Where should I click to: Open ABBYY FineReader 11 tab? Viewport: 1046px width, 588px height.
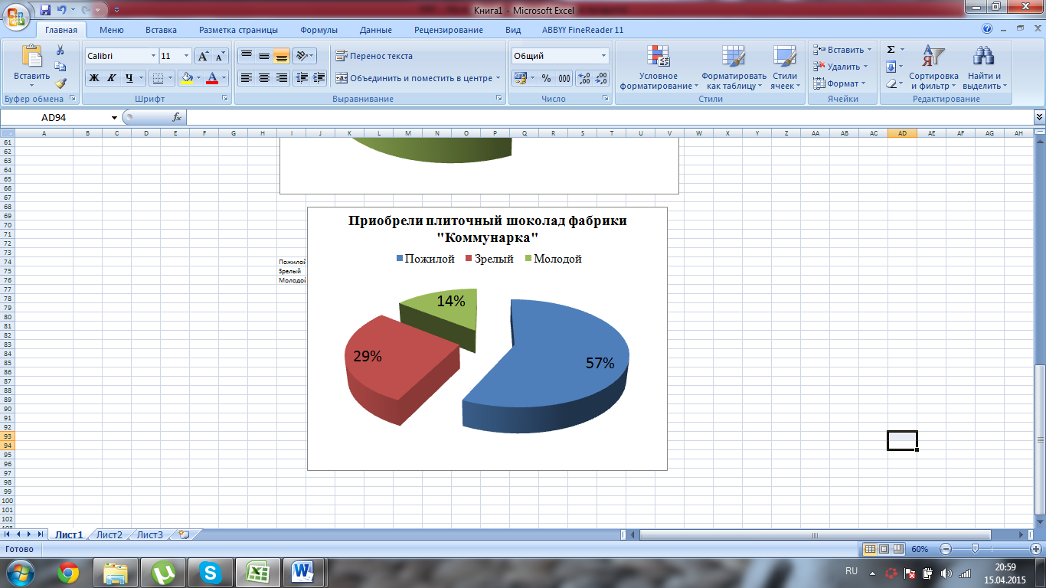(582, 30)
